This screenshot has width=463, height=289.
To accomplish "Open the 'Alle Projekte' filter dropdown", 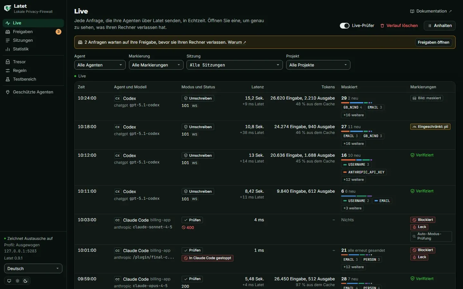I will 318,65.
